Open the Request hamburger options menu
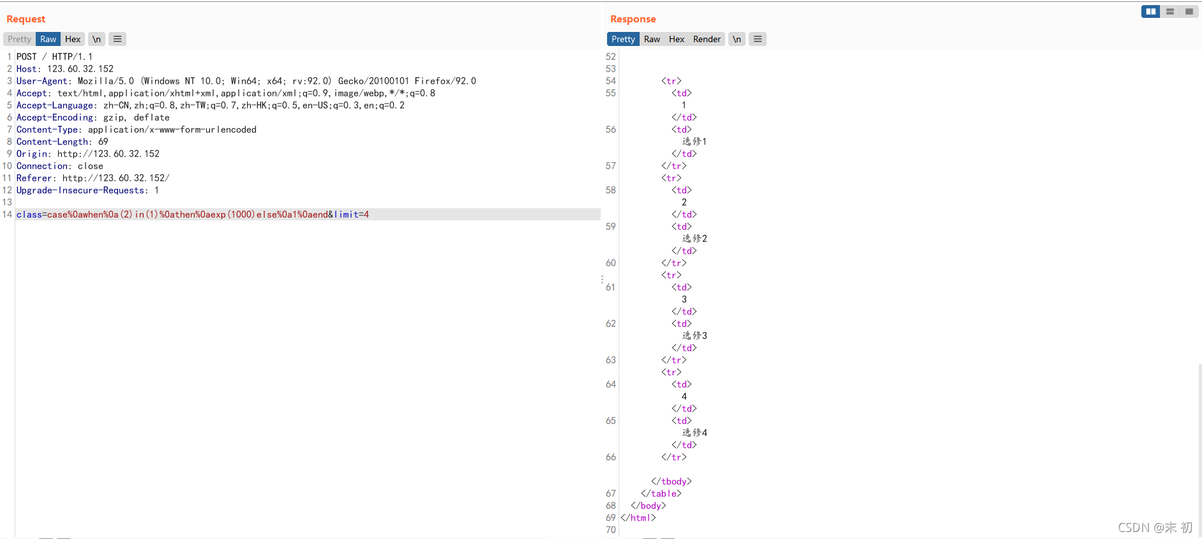1202x539 pixels. click(x=117, y=39)
